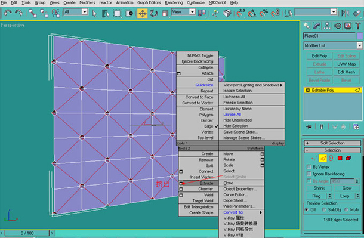Viewport: 364px width, 238px height.
Task: Select the Select and Link tool
Action: [32, 13]
